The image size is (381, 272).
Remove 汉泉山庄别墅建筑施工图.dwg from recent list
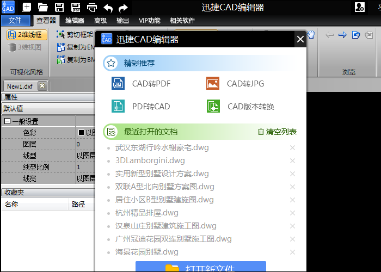[x=293, y=226]
